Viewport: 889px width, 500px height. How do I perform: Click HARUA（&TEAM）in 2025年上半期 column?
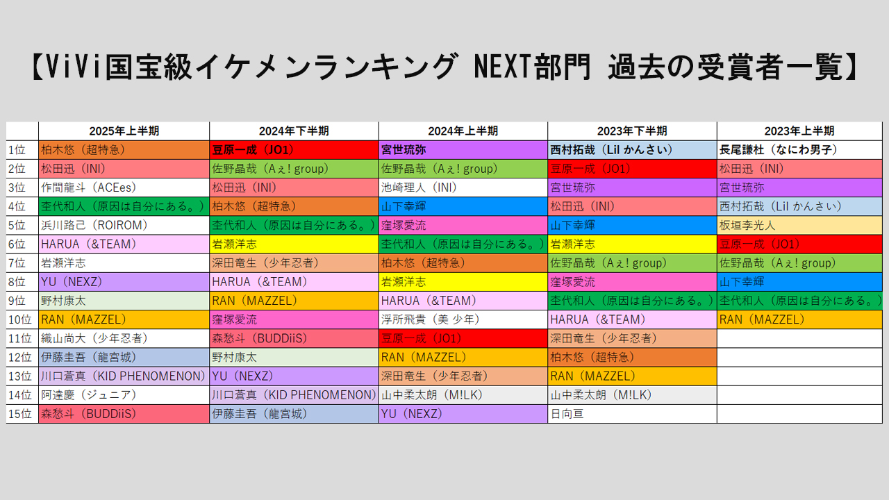coord(124,244)
